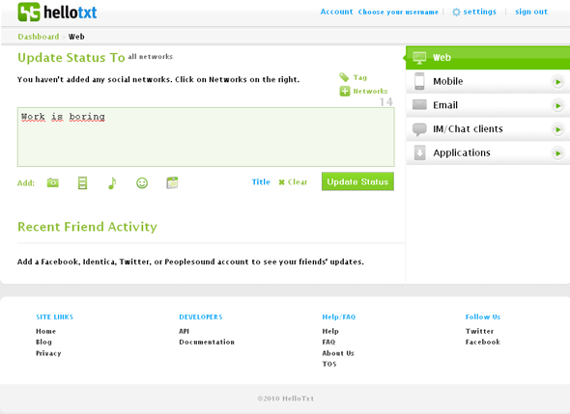
Task: Go to Dashboard in breadcrumb
Action: (x=39, y=37)
